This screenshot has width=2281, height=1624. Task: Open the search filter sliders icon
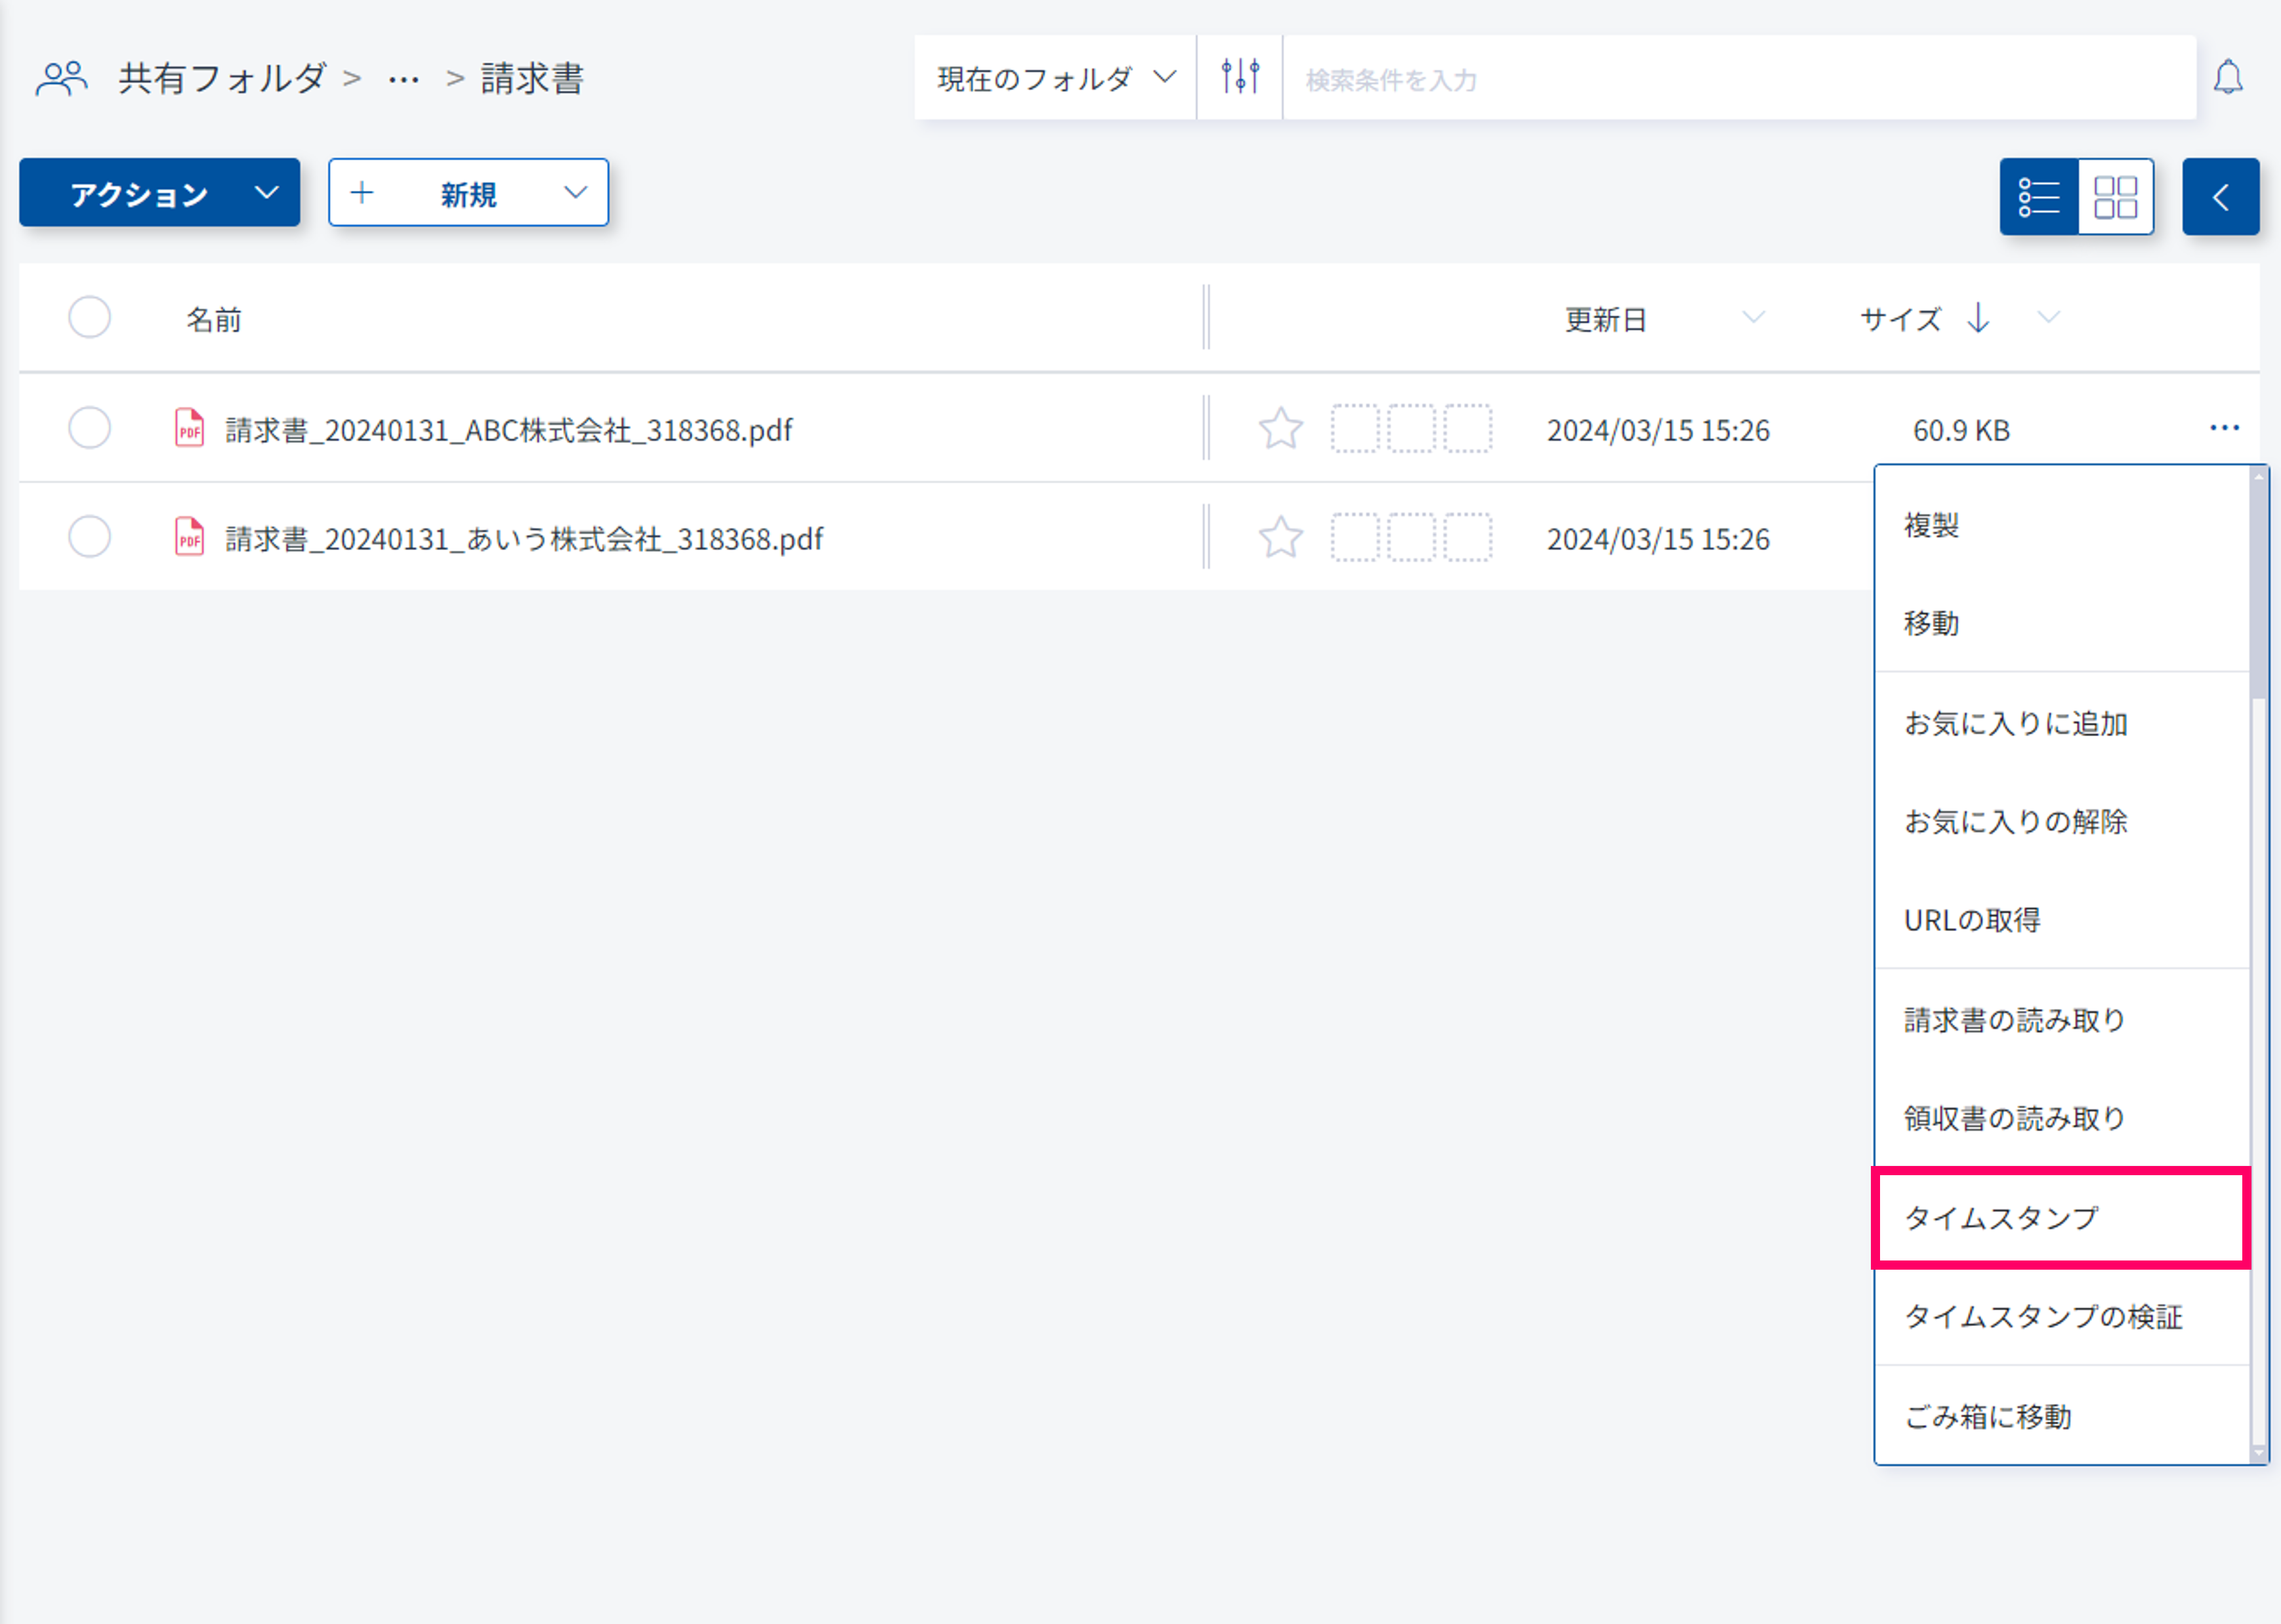(1239, 77)
